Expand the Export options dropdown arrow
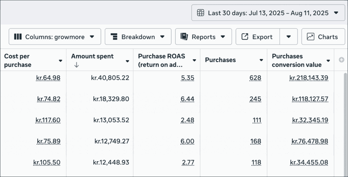The height and width of the screenshot is (177, 348). (x=289, y=37)
